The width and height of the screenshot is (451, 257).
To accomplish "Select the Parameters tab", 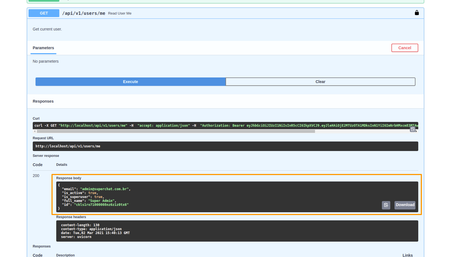I will click(x=43, y=48).
